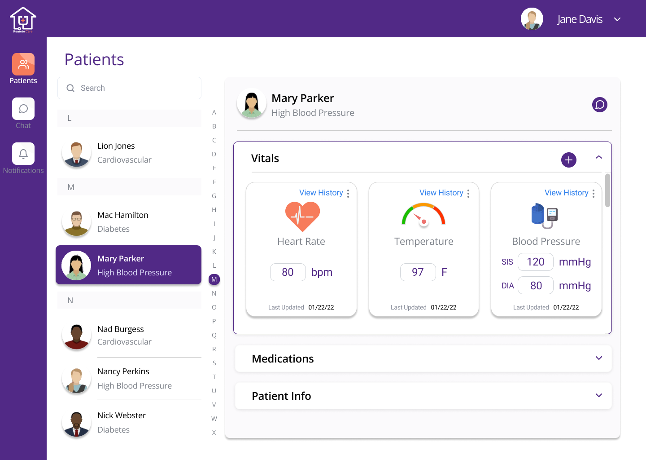Expand the Patient Info section

[x=598, y=395]
